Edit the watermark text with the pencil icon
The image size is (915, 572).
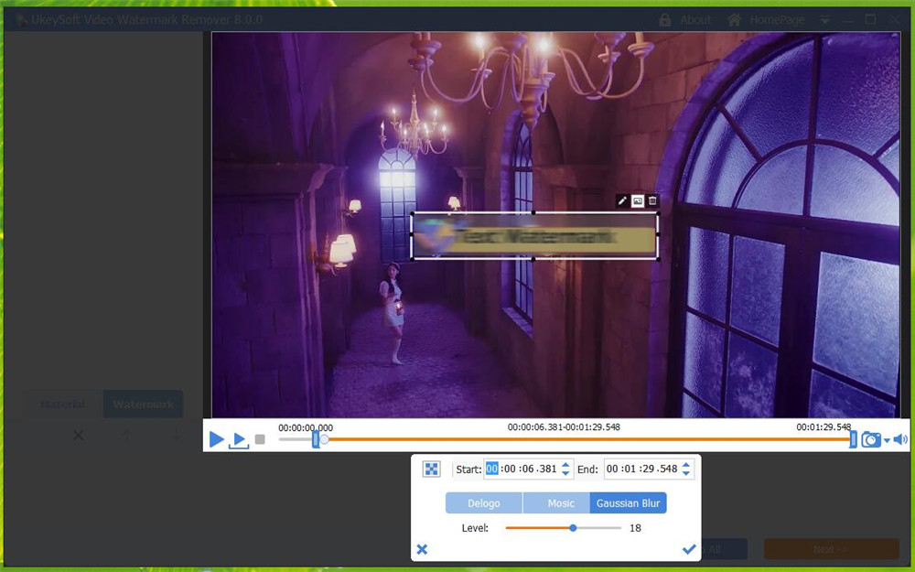pos(621,200)
